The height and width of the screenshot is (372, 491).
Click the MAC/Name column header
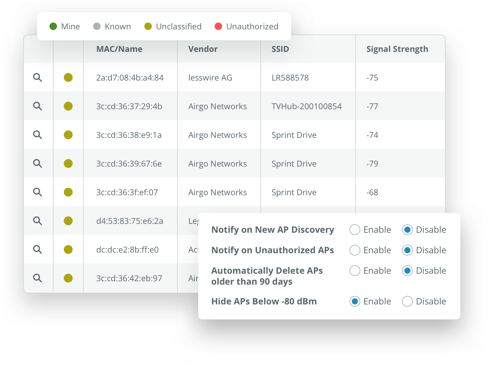[119, 49]
